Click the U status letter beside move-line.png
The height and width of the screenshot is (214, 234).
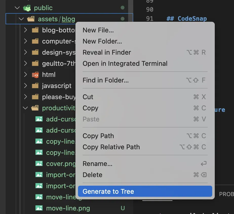click(123, 208)
